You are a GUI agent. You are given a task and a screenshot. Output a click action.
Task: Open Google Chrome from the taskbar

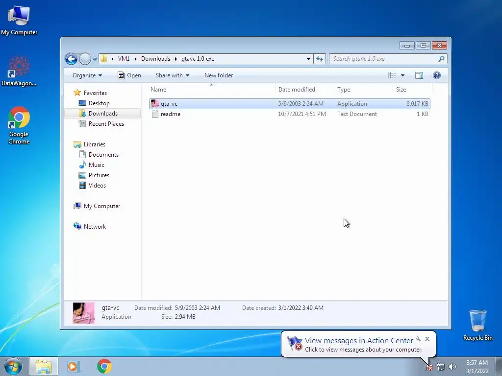[104, 366]
